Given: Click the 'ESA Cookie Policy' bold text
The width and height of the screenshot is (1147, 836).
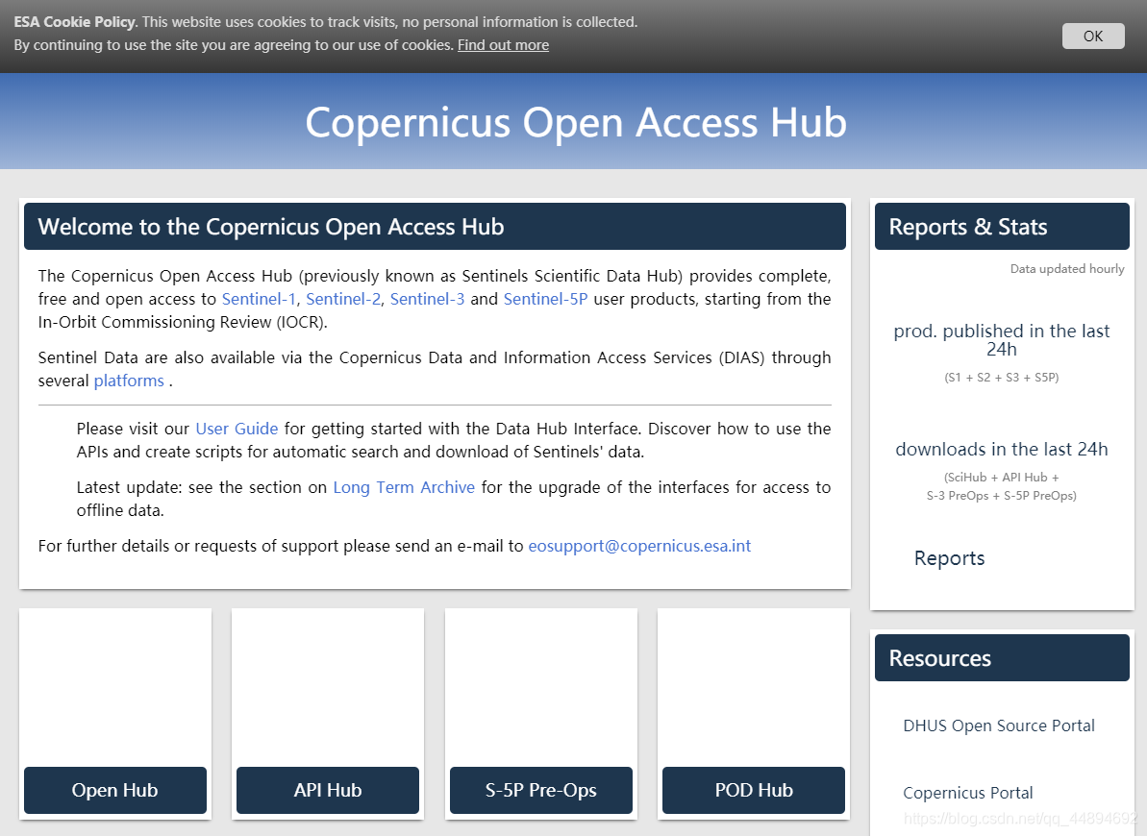Looking at the screenshot, I should point(75,22).
